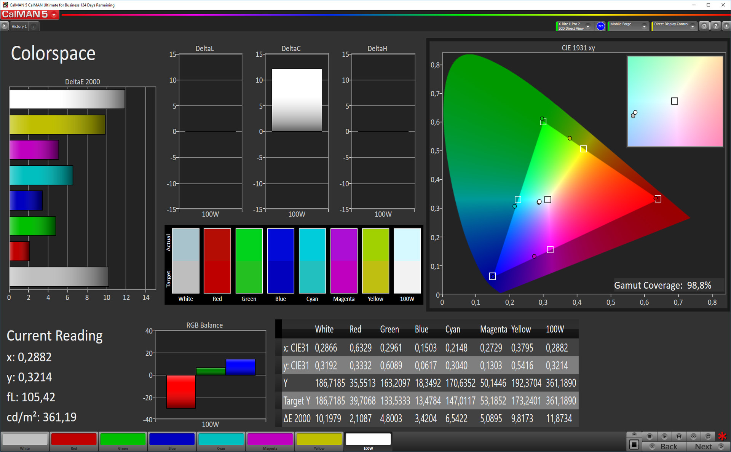Select the Blue measurement swatch in bottom bar
The image size is (731, 452).
coord(172,441)
